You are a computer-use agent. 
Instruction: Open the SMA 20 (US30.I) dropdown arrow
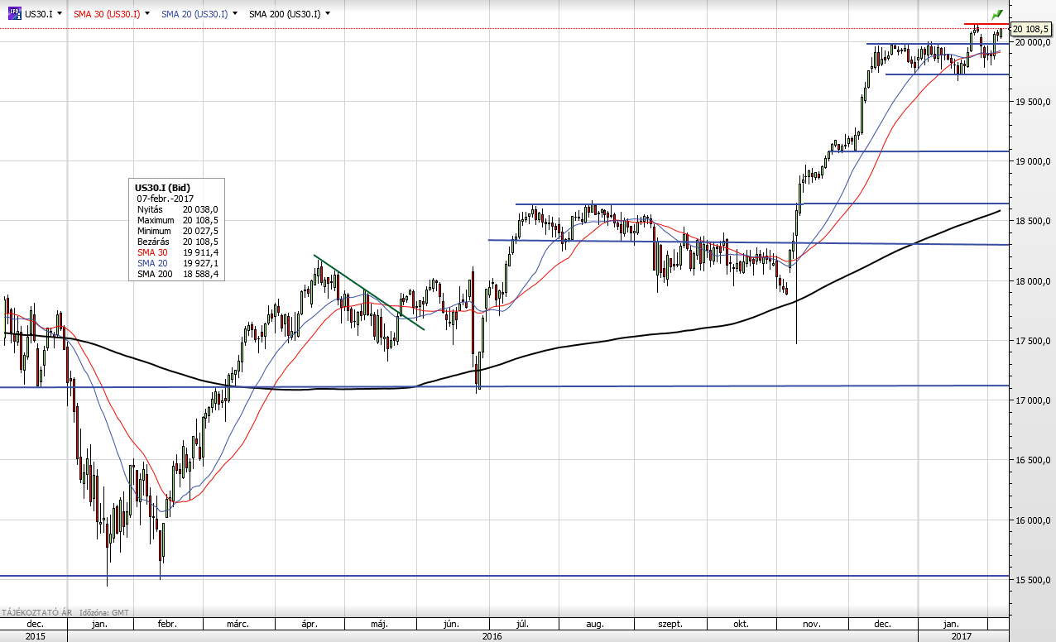pyautogui.click(x=235, y=14)
